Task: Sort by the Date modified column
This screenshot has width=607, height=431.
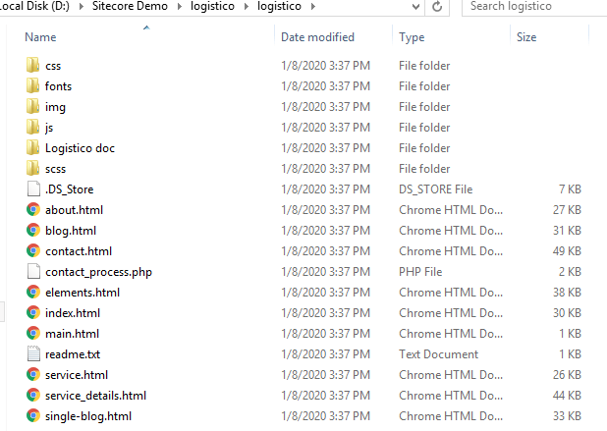Action: point(317,37)
